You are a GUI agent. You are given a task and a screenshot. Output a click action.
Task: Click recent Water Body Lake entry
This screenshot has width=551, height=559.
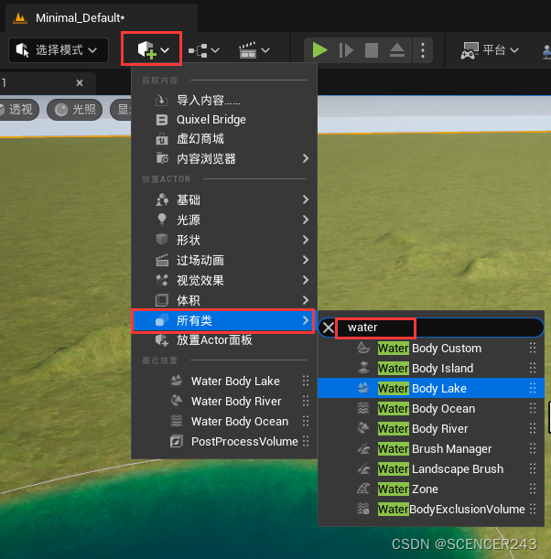[224, 382]
